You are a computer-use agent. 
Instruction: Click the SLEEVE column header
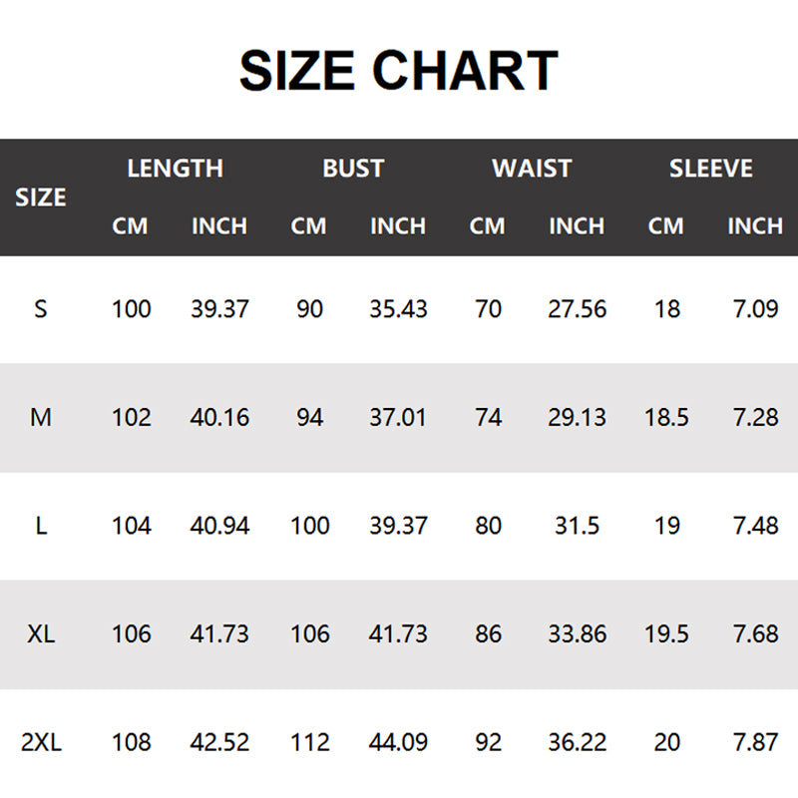click(x=710, y=169)
